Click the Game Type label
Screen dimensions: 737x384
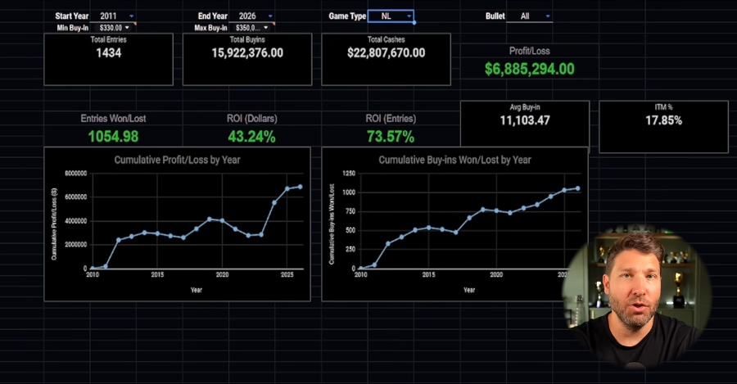pos(347,16)
